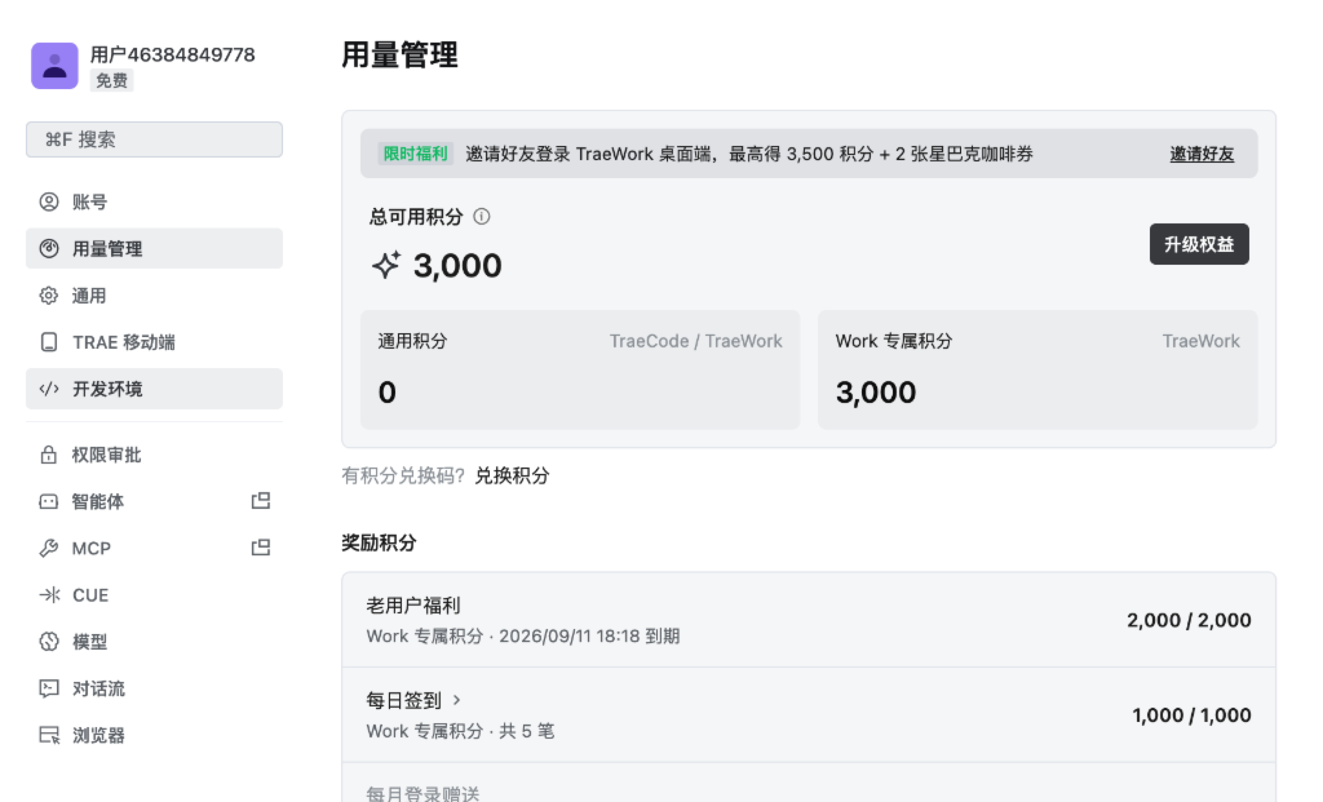Focus the ⌘F 搜索 search field
1323x802 pixels.
point(154,139)
